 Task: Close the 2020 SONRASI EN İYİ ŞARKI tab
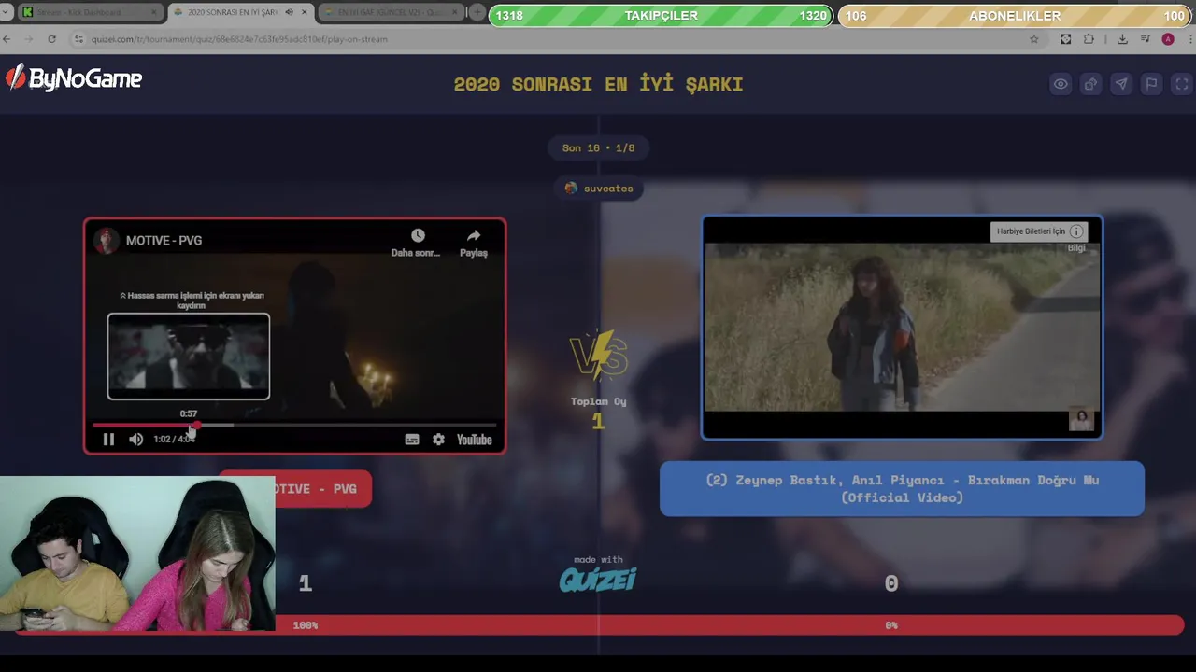tap(304, 12)
